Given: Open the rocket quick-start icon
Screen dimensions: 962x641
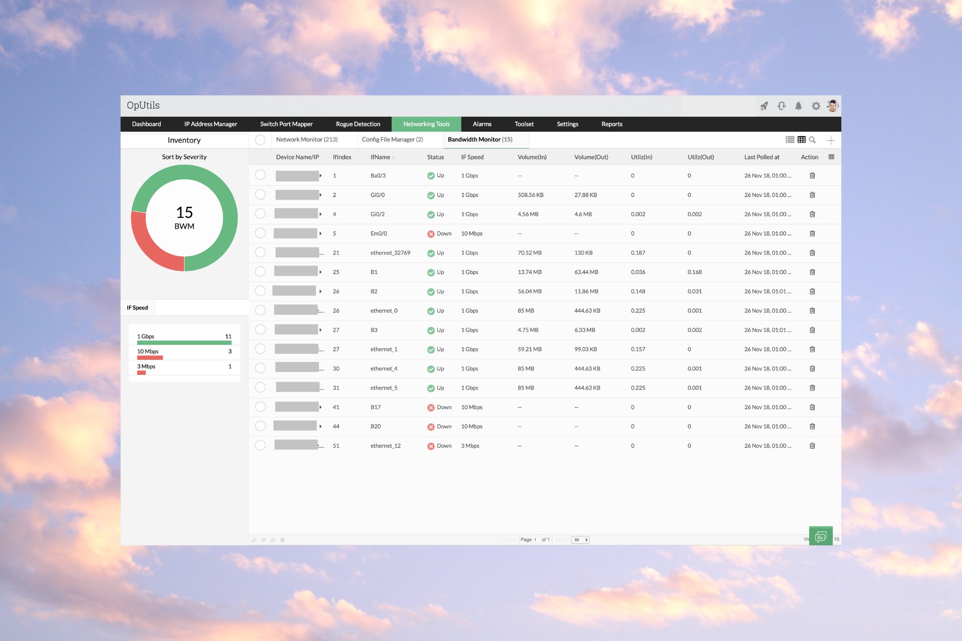Looking at the screenshot, I should [764, 106].
